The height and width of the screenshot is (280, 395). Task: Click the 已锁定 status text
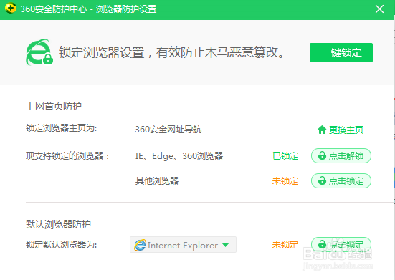pos(285,156)
